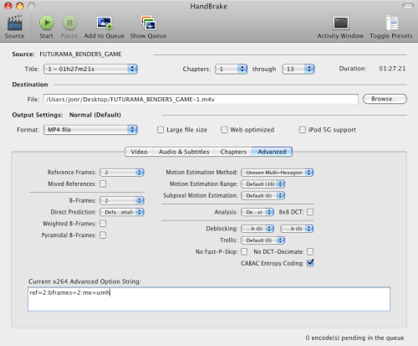
Task: Switch to the Audio & Subtitles tab
Action: tap(184, 152)
